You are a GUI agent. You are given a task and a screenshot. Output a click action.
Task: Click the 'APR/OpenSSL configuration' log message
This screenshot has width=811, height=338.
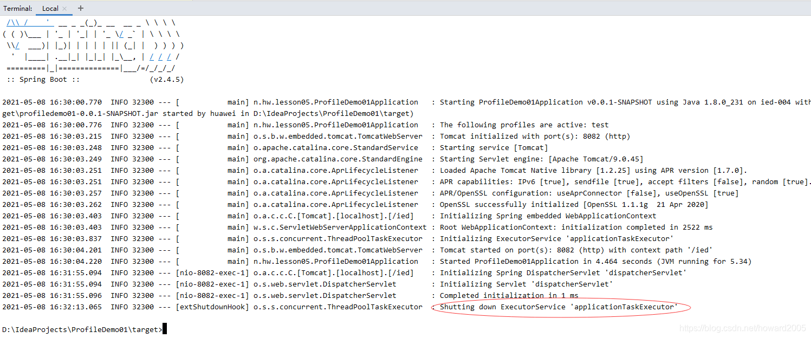(x=589, y=193)
